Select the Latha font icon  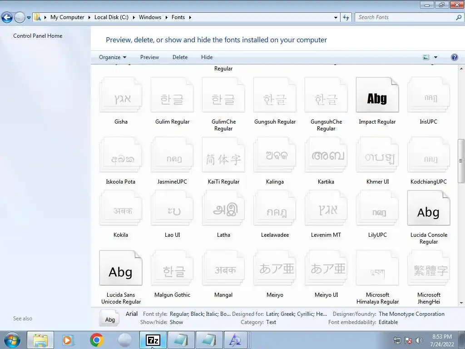[223, 208]
